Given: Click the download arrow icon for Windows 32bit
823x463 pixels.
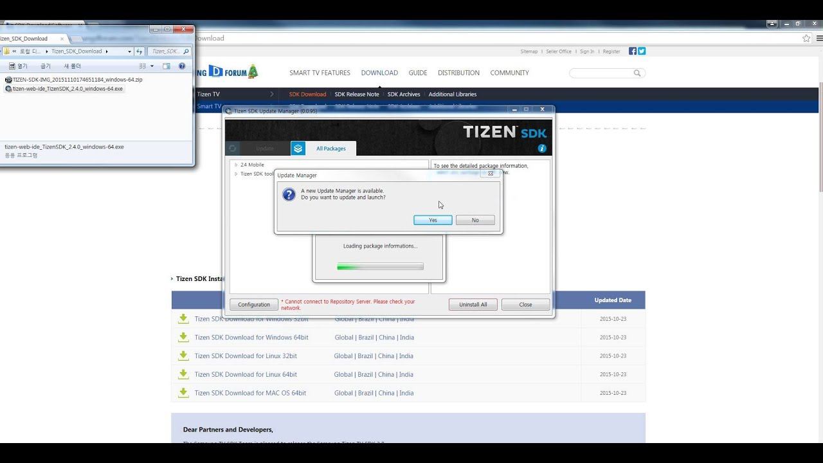Looking at the screenshot, I should [x=183, y=318].
